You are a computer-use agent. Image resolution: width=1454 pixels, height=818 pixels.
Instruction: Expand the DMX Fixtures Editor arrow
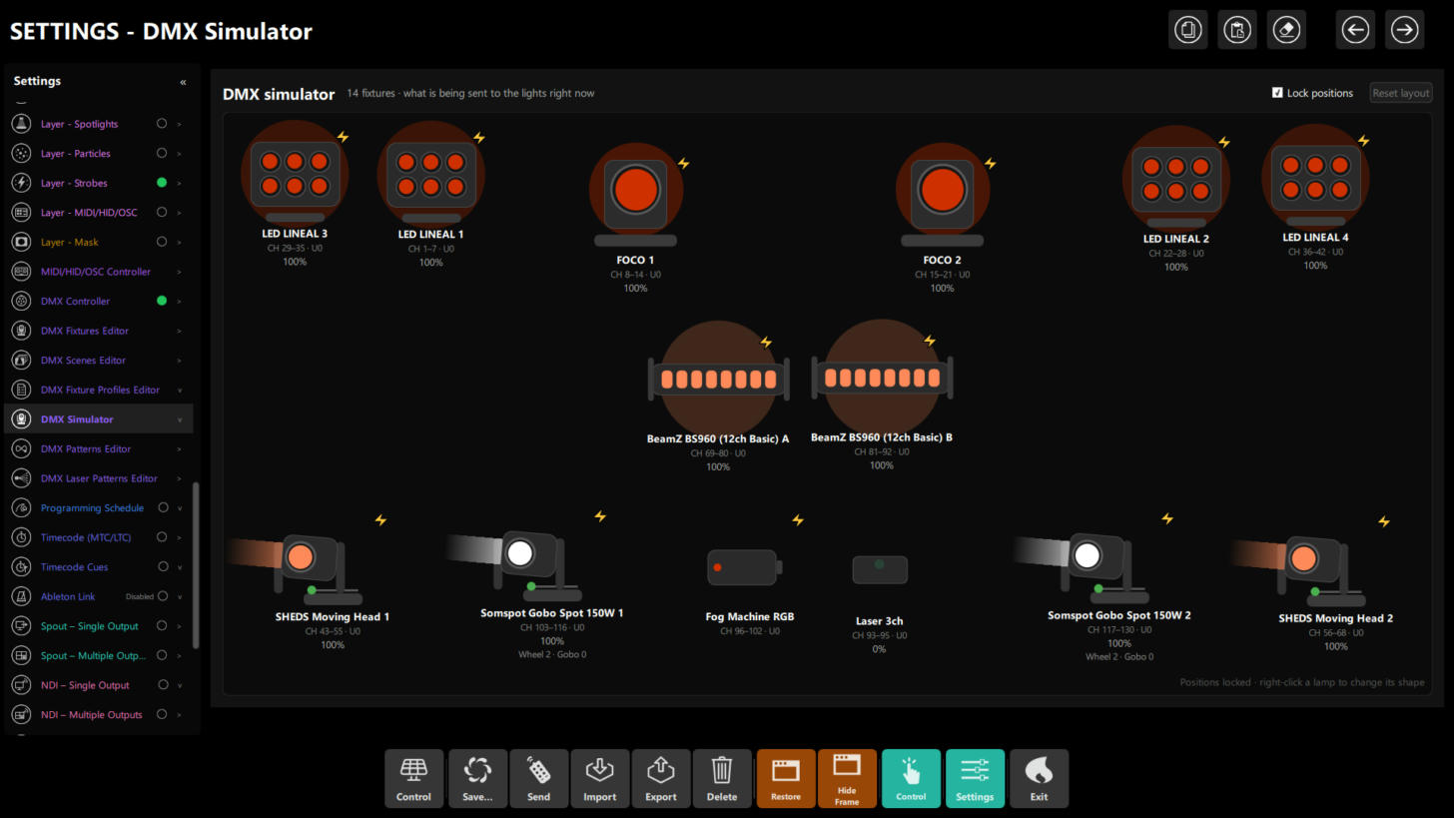tap(180, 331)
